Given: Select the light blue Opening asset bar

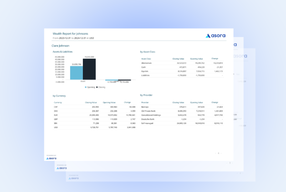Looking at the screenshot, I should (76, 72).
